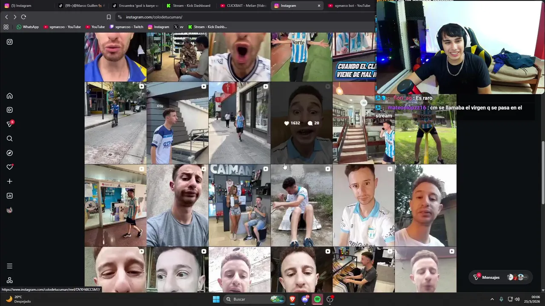Click Create plus icon in sidebar
This screenshot has width=545, height=306.
[9, 181]
